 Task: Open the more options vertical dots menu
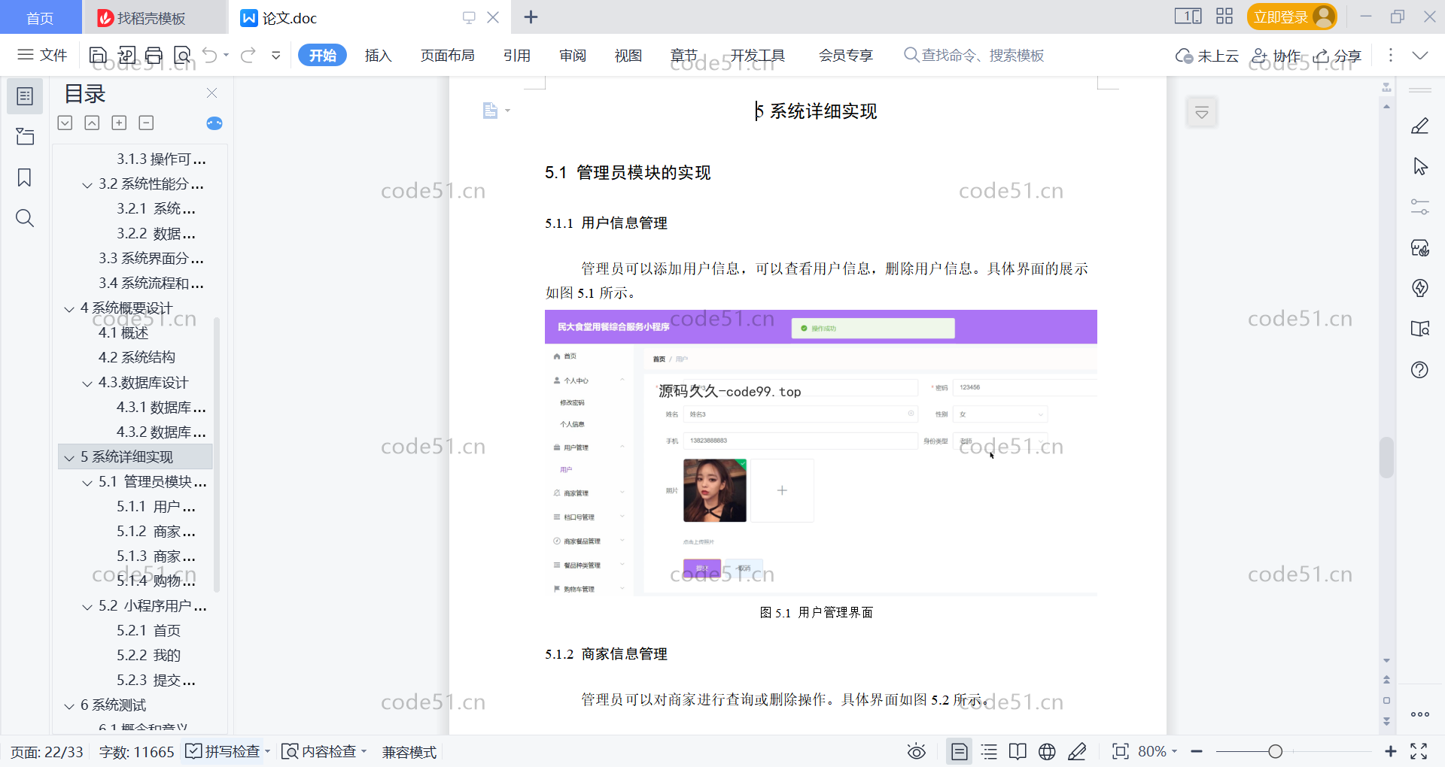pos(1390,55)
